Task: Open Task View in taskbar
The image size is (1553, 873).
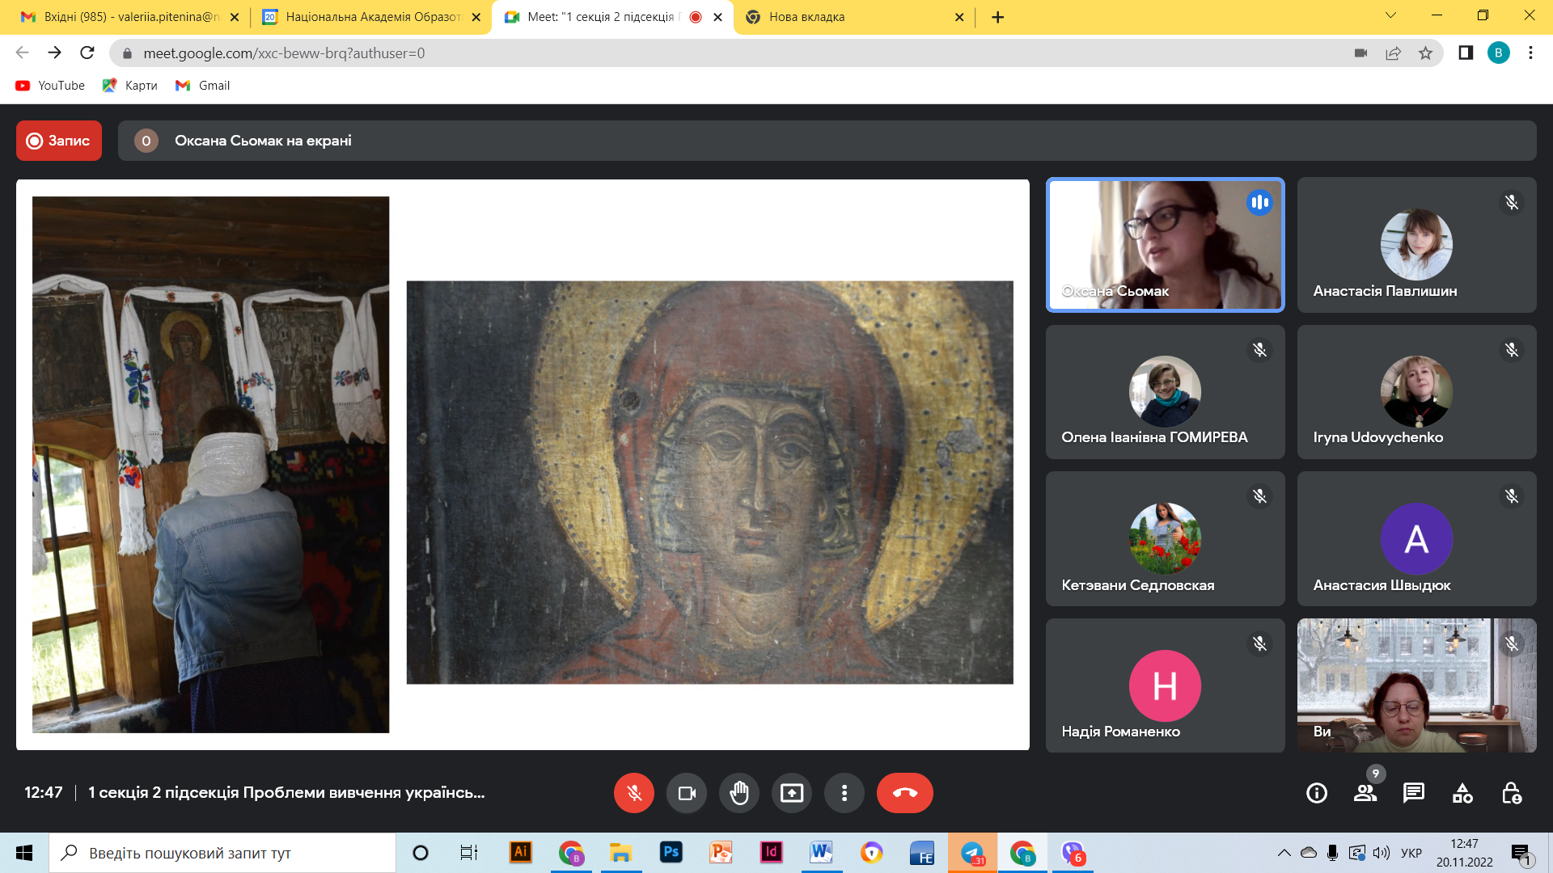Action: point(468,853)
